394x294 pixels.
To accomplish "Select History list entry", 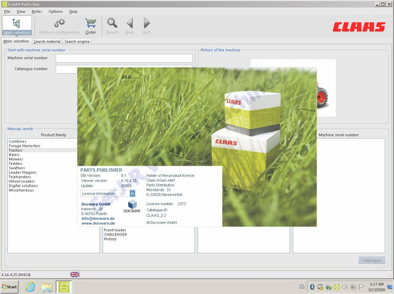I will click(110, 239).
